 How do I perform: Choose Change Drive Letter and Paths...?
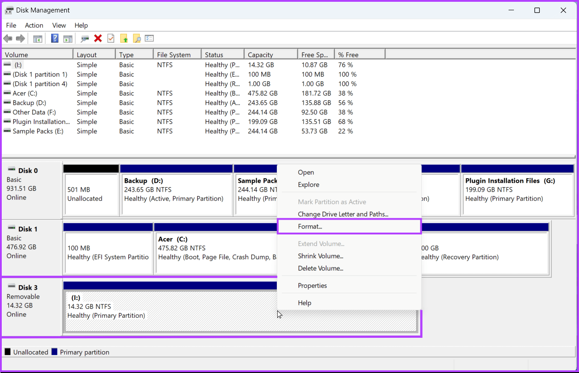pyautogui.click(x=349, y=214)
